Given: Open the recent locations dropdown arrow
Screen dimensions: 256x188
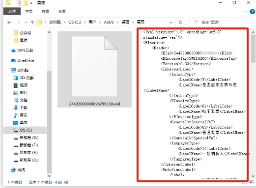Looking at the screenshot, I should [26, 22].
